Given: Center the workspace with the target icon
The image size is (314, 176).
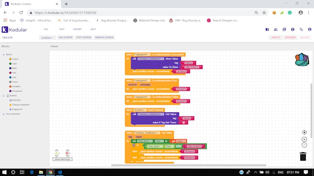Looking at the screenshot, I should [x=304, y=132].
